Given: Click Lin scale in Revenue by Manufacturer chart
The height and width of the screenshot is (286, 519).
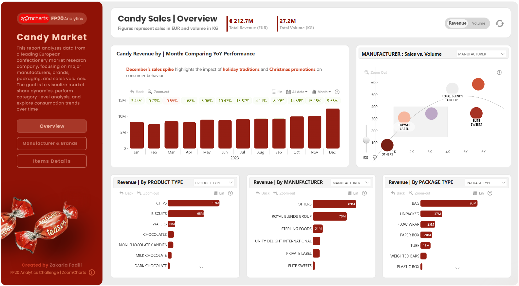Looking at the screenshot, I should [353, 193].
